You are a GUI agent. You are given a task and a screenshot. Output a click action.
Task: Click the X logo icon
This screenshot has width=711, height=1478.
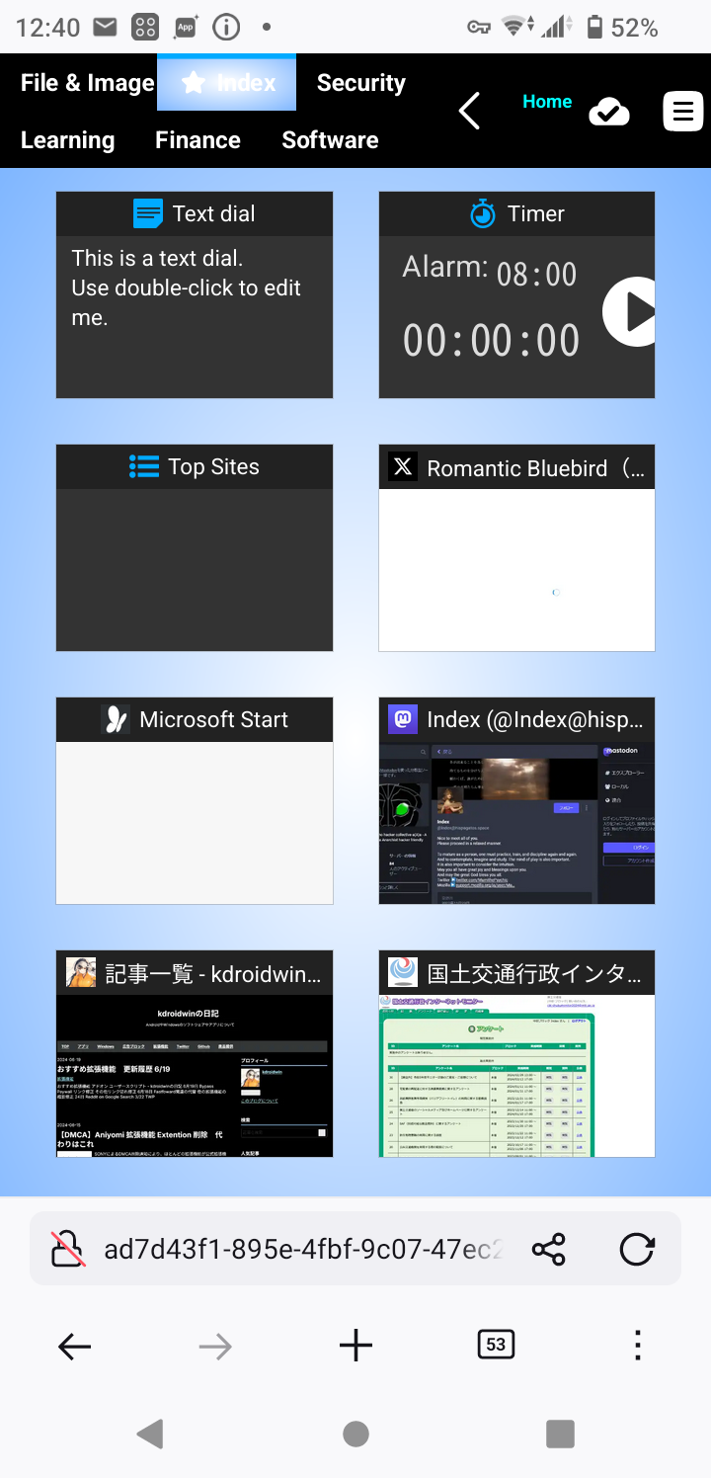pos(402,467)
